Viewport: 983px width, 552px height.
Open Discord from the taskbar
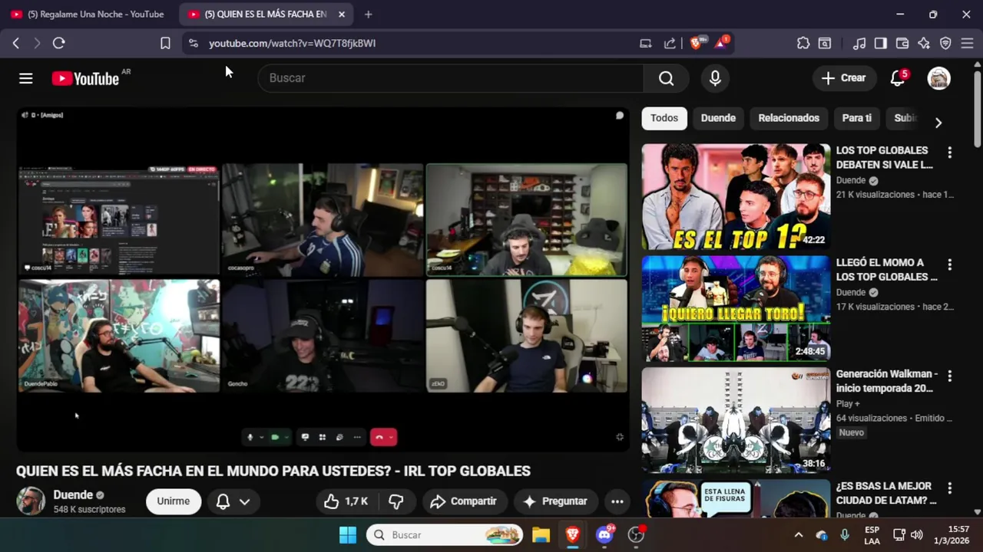604,535
